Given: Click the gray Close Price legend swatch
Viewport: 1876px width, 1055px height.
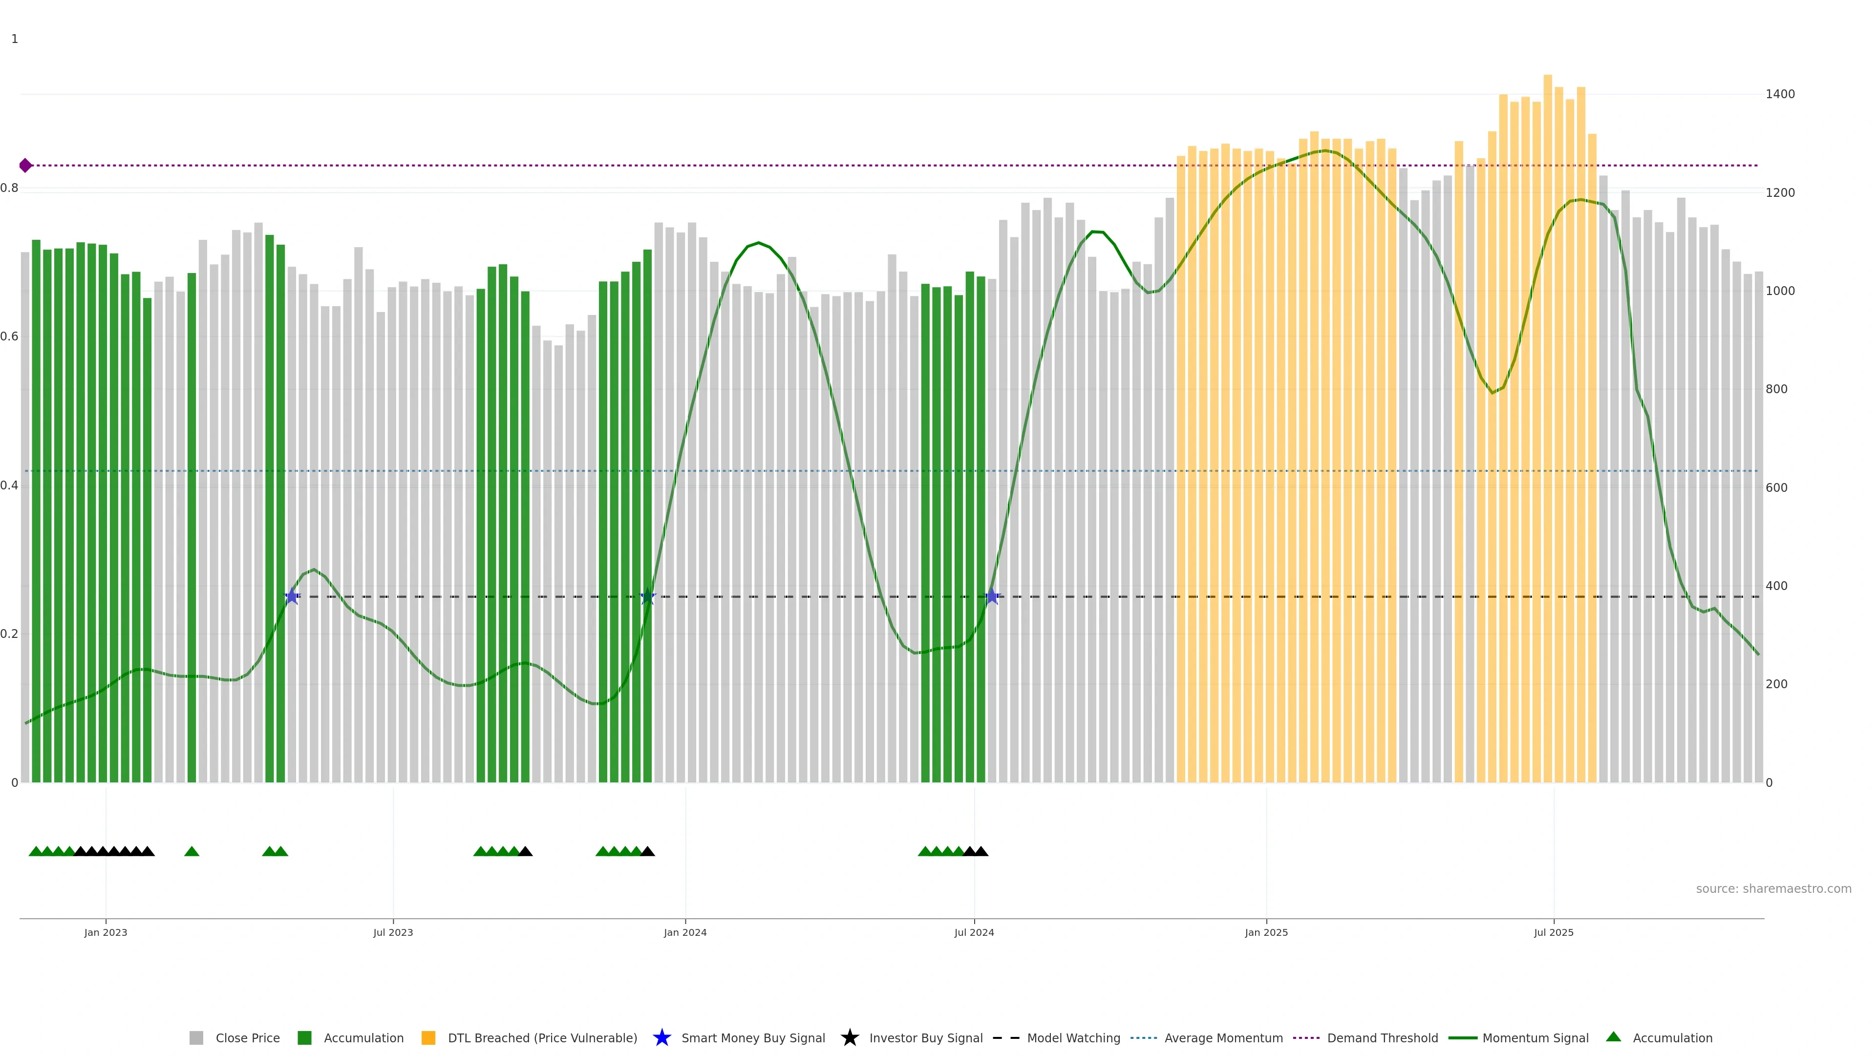Looking at the screenshot, I should pyautogui.click(x=196, y=1037).
